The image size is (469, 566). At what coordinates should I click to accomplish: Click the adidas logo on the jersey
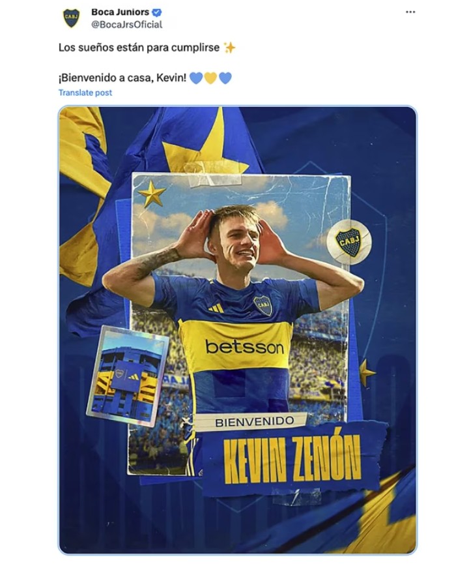[216, 308]
